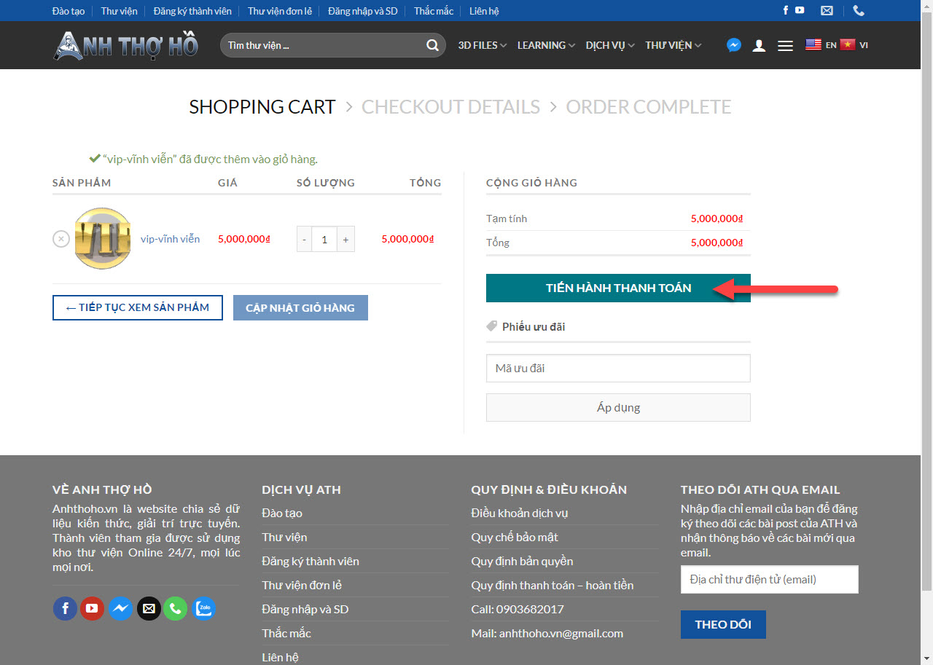This screenshot has width=933, height=665.
Task: Expand the 3D FILES dropdown menu
Action: 482,45
